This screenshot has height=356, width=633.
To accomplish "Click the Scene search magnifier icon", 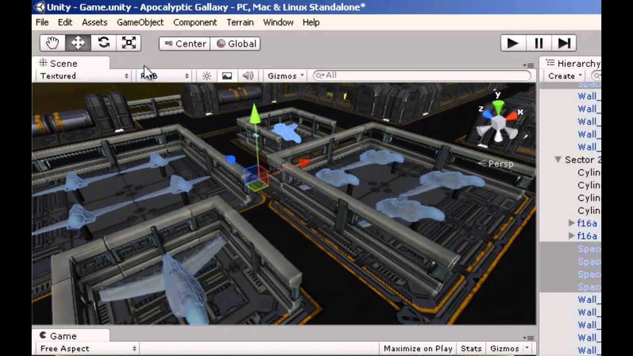I will coord(320,75).
